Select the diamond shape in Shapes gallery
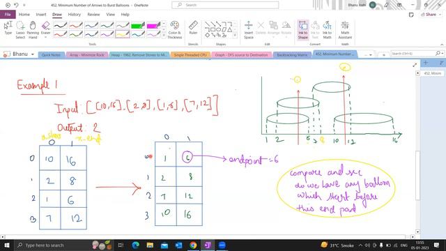This screenshot has width=446, height=251. [208, 35]
